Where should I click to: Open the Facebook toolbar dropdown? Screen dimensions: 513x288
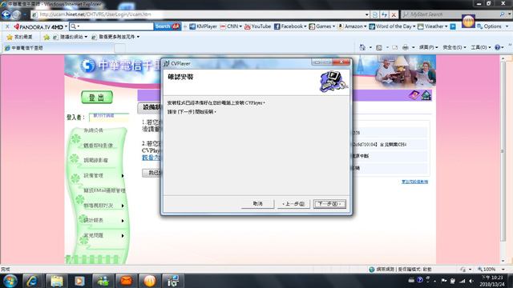click(305, 26)
